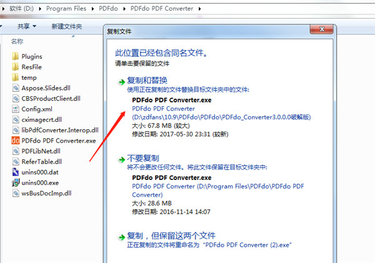Screen dimensions: 375x263
Task: Click the cximagecrt.dll file icon
Action: pyautogui.click(x=16, y=119)
